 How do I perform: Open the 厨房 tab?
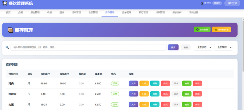tap(62, 12)
